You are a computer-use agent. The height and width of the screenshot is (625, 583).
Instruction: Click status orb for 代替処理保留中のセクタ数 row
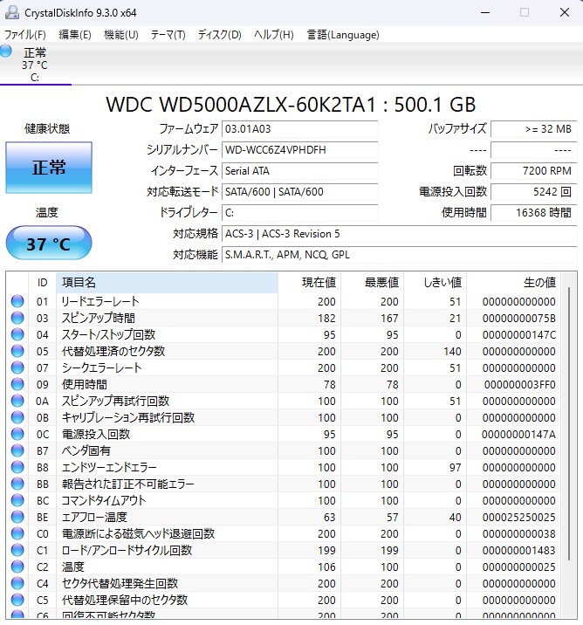pos(17,600)
